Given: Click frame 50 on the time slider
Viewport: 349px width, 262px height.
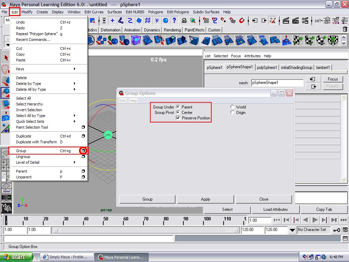Looking at the screenshot, I should (x=104, y=220).
